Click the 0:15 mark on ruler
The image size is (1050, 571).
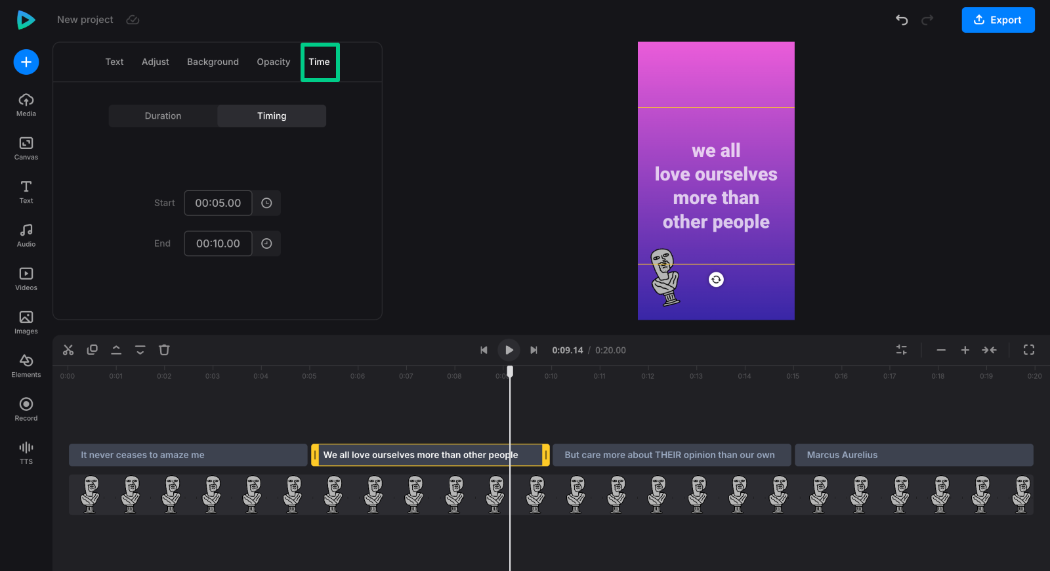793,376
